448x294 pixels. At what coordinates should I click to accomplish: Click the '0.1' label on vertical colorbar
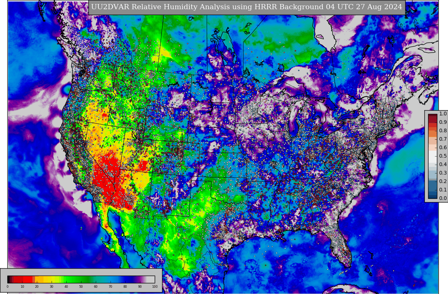pyautogui.click(x=443, y=190)
